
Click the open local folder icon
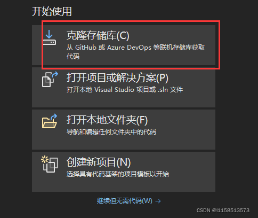point(50,121)
